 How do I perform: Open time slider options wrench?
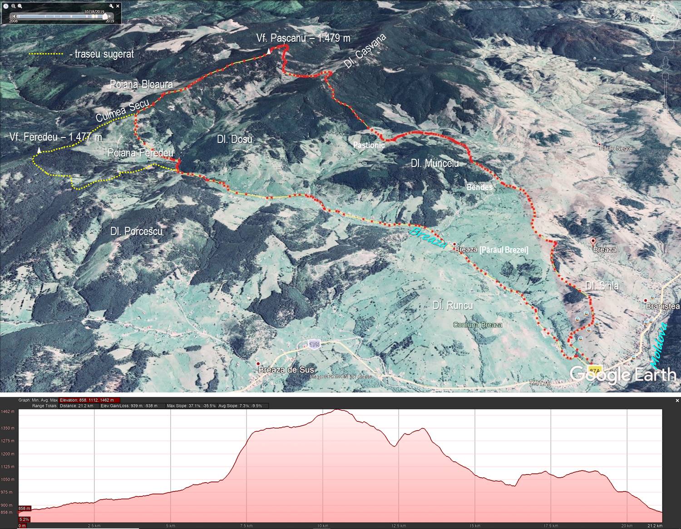[111, 6]
